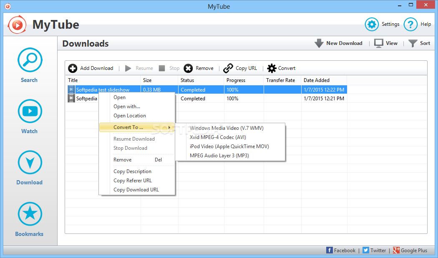438x258 pixels.
Task: Sort by the Date Added column header
Action: (324, 80)
